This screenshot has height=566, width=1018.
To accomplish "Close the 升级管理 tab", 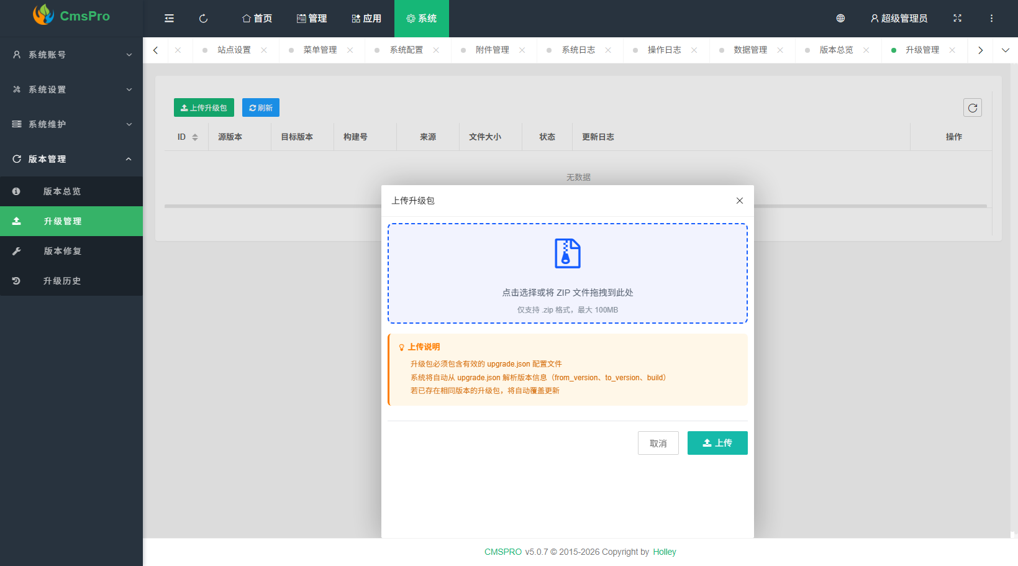I will 952,50.
